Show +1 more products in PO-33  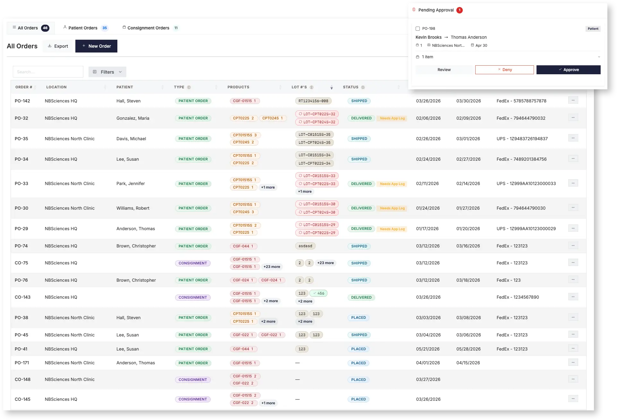(x=268, y=187)
